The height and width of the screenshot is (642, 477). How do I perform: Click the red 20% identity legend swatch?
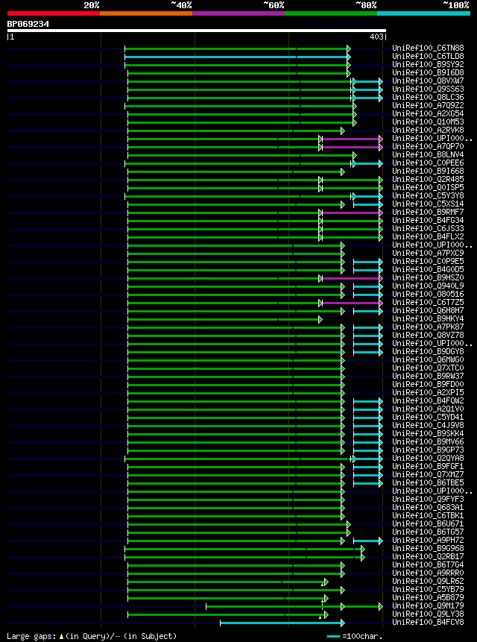(54, 13)
